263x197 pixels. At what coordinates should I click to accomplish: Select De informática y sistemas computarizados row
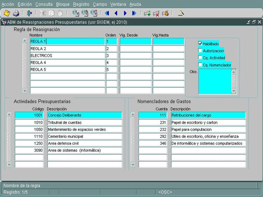(x=208, y=143)
